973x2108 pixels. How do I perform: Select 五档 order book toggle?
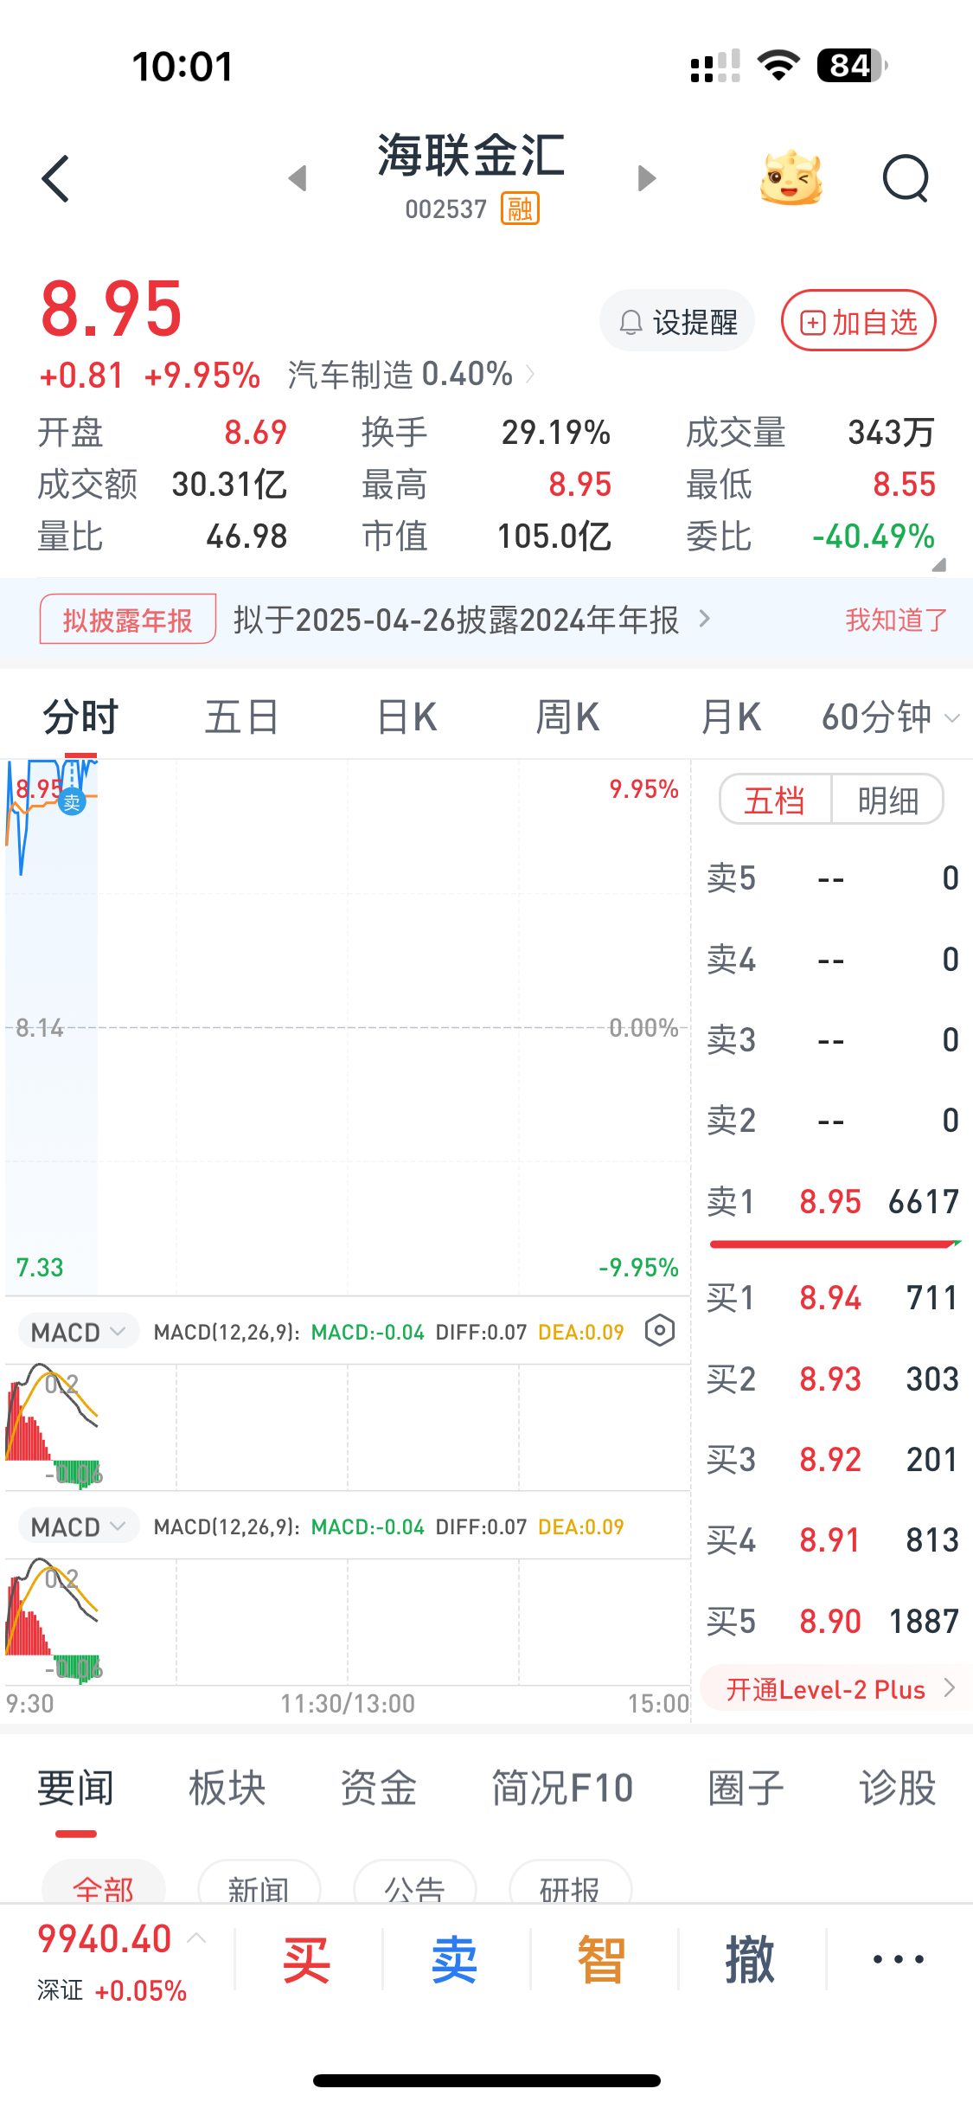(x=775, y=800)
